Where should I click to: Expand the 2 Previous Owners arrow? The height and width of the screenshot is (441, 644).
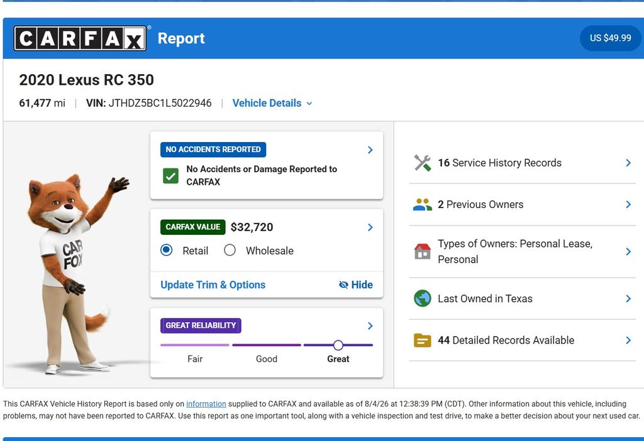628,204
